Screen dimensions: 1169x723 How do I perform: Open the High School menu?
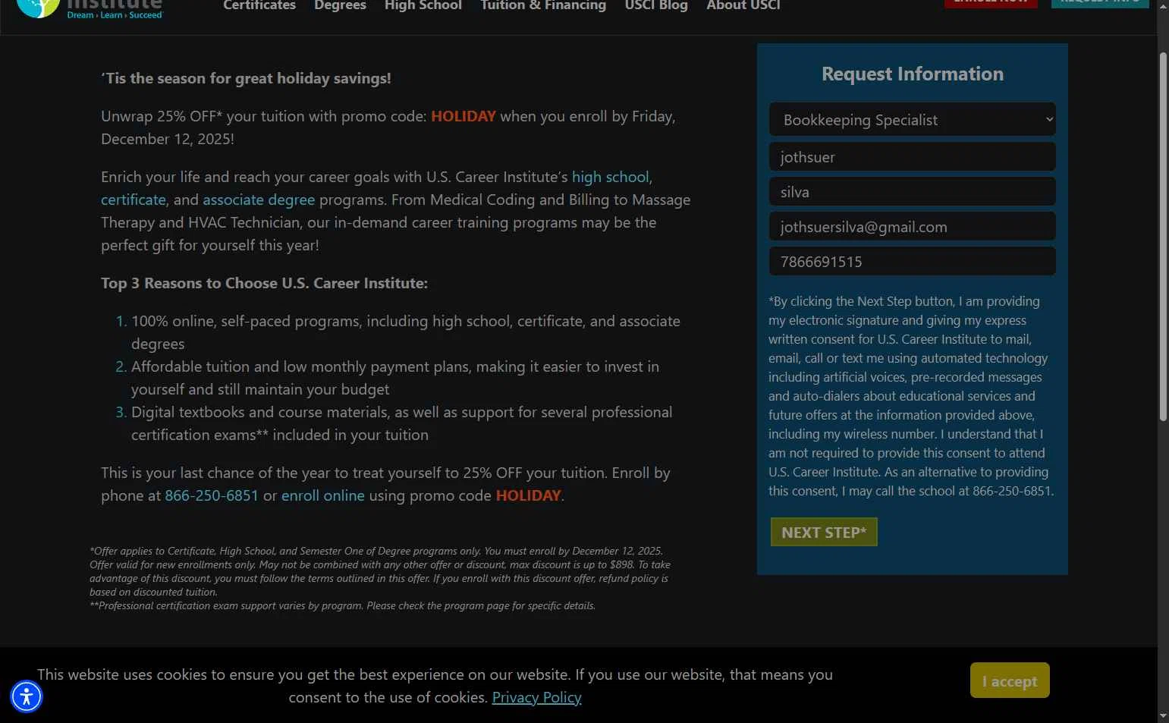tap(423, 6)
